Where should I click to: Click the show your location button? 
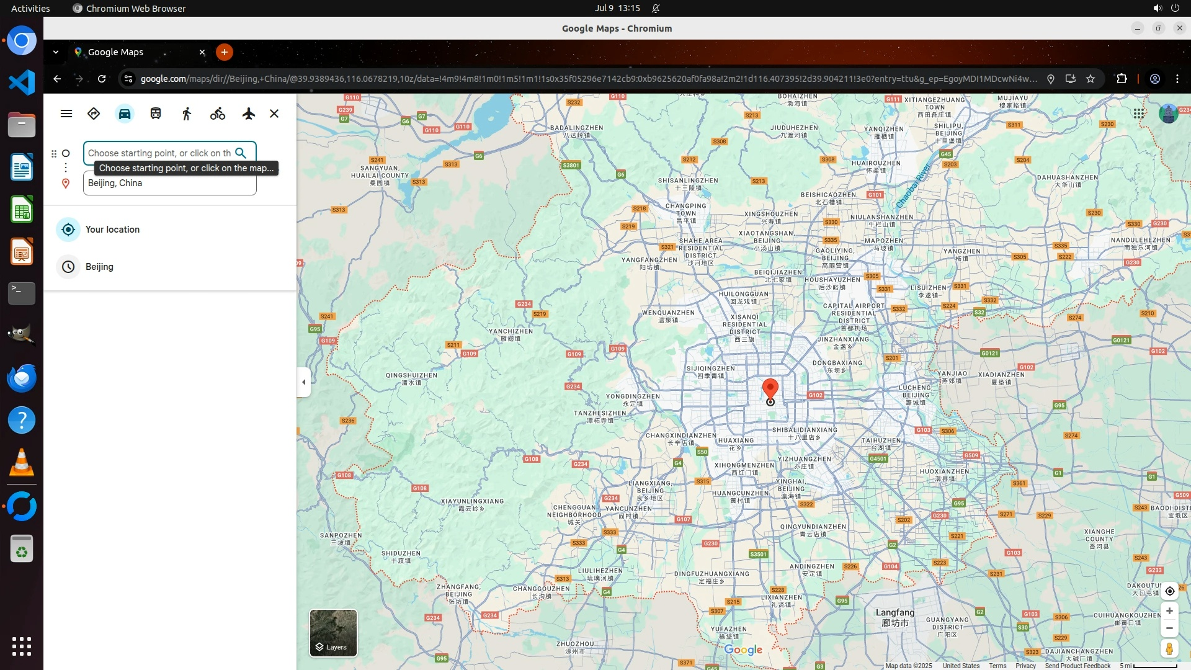[1169, 591]
